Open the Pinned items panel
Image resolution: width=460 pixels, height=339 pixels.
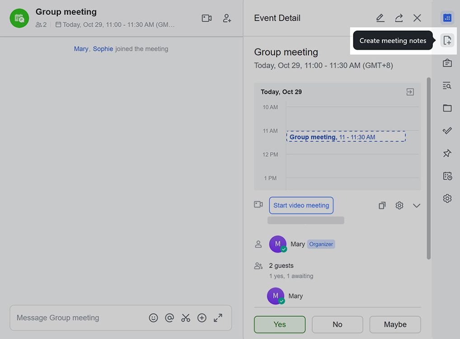(x=447, y=153)
